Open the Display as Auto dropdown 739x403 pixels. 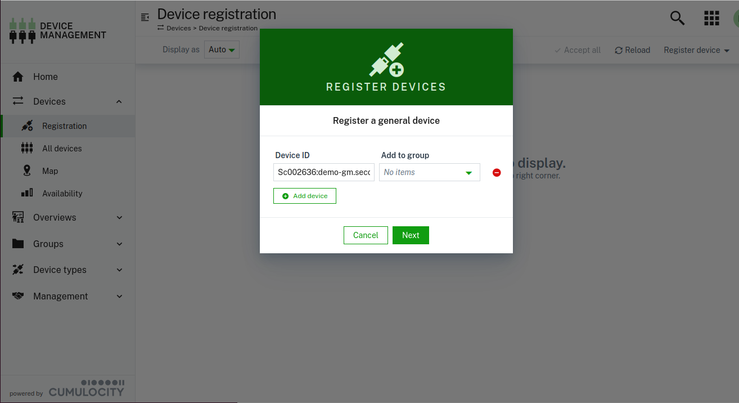[222, 50]
